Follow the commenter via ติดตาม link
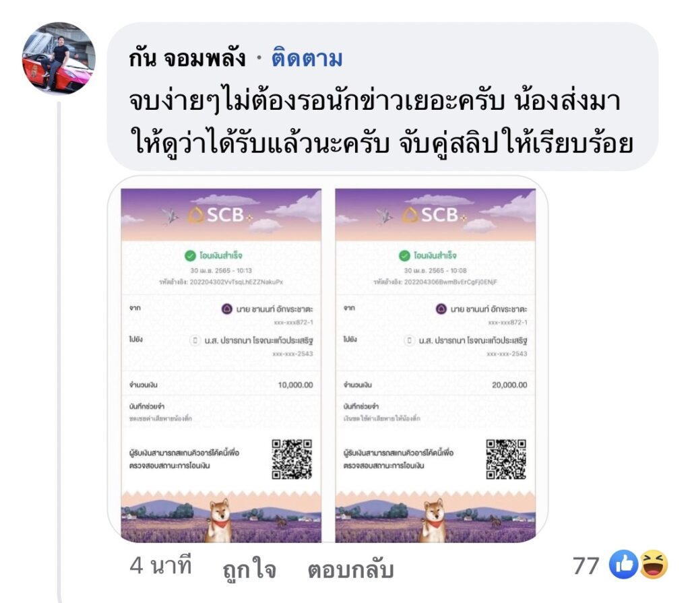Viewport: 690px width, 603px height. pyautogui.click(x=307, y=58)
